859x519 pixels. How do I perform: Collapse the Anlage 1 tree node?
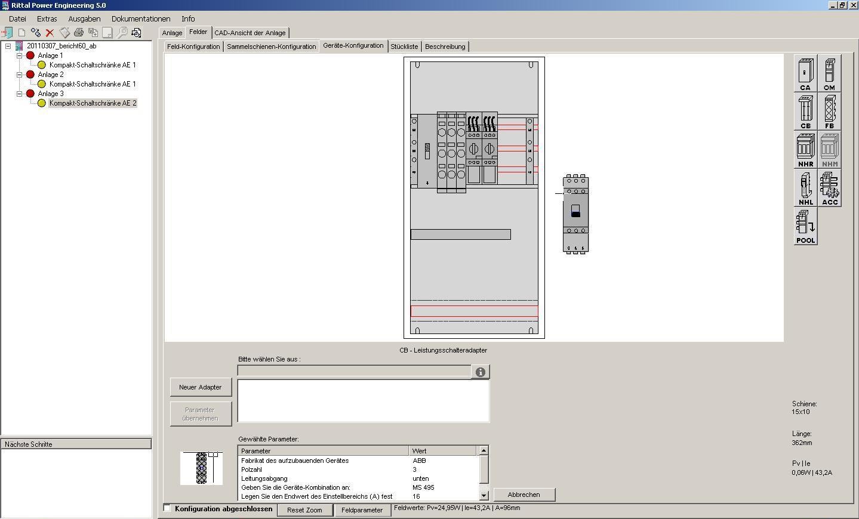point(20,55)
